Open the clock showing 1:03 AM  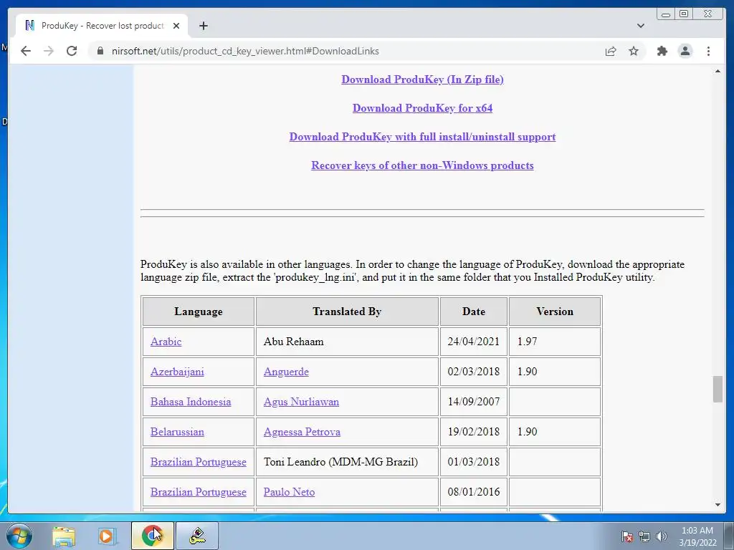(697, 536)
